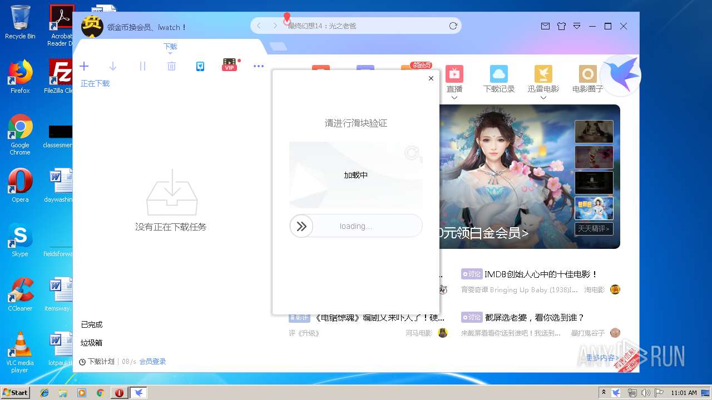
Task: Select the 已完成 completed list
Action: 92,324
